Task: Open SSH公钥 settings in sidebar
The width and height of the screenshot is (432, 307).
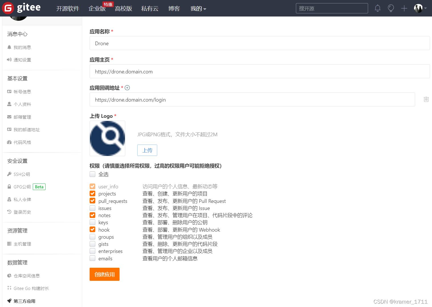Action: point(22,174)
